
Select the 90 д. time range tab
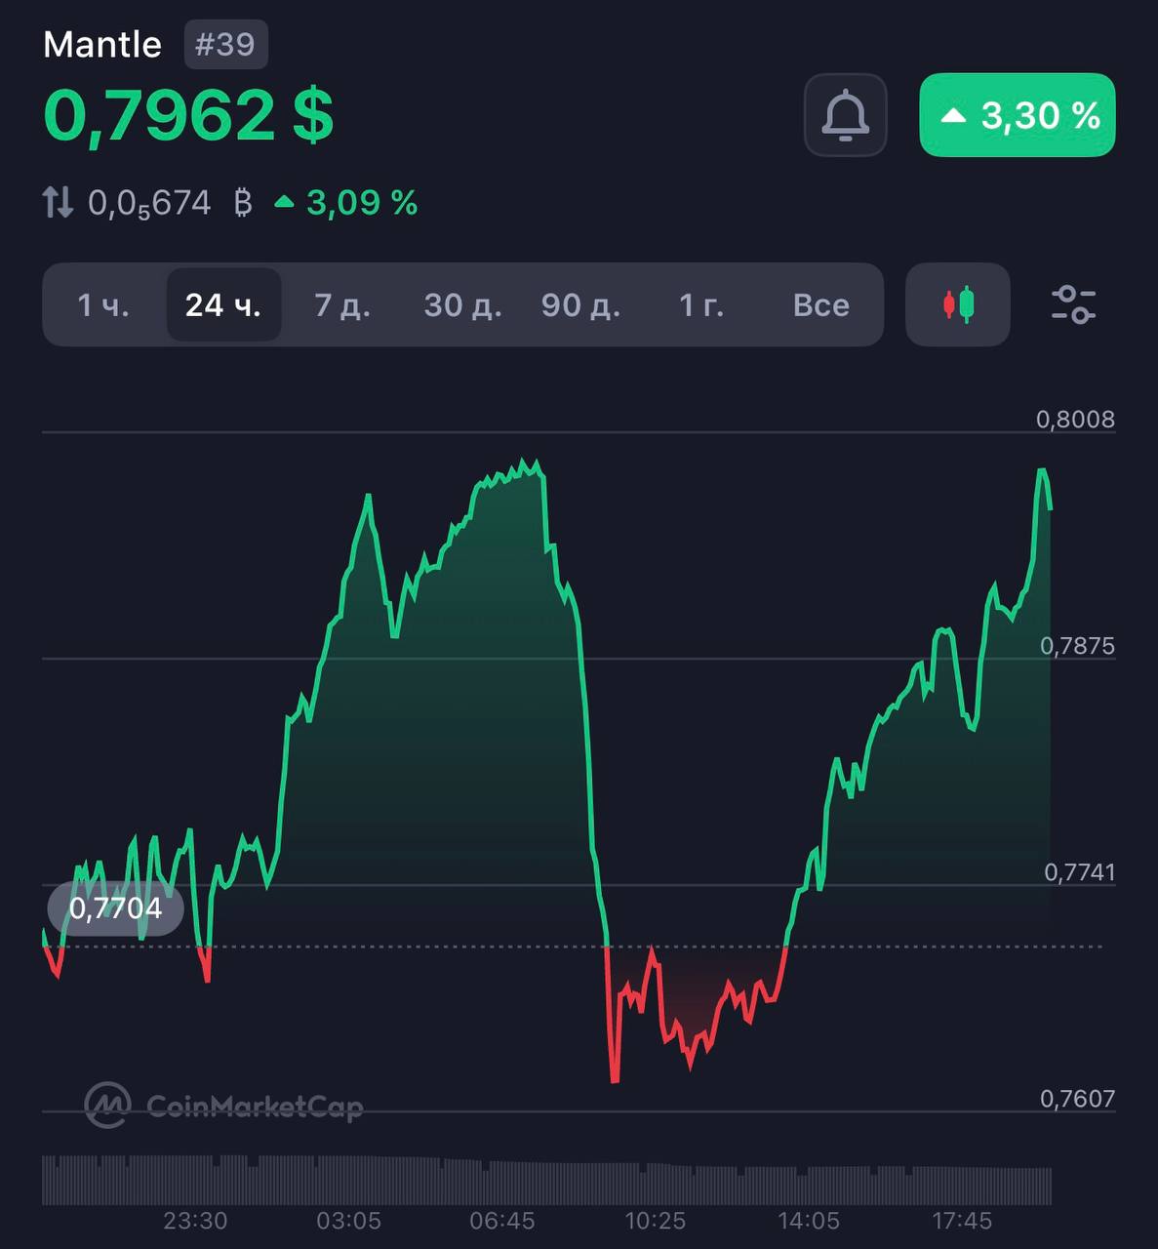[x=581, y=305]
